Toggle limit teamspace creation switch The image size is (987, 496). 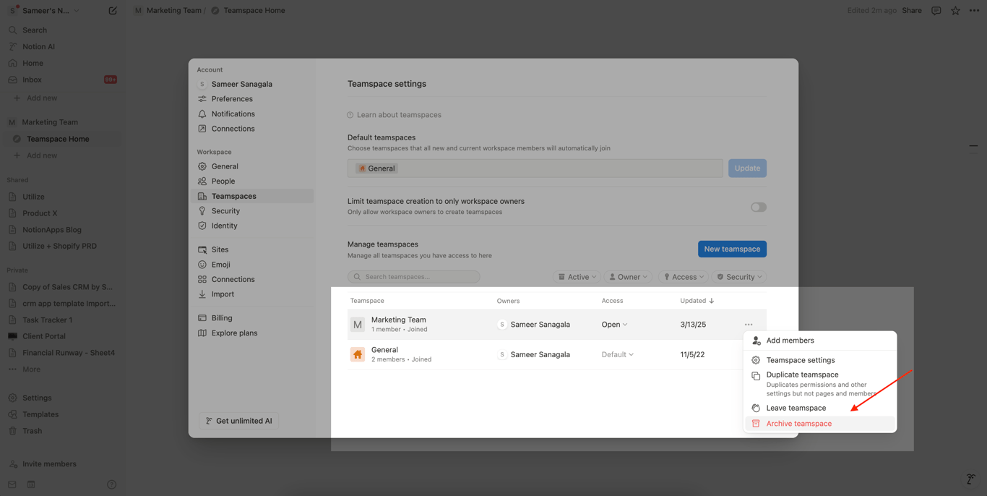click(758, 207)
